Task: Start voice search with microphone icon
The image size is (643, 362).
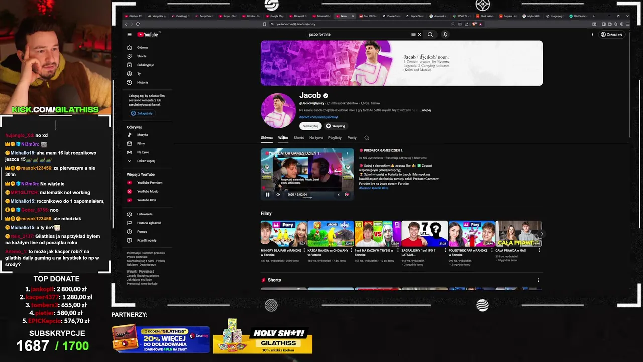Action: pos(445,35)
